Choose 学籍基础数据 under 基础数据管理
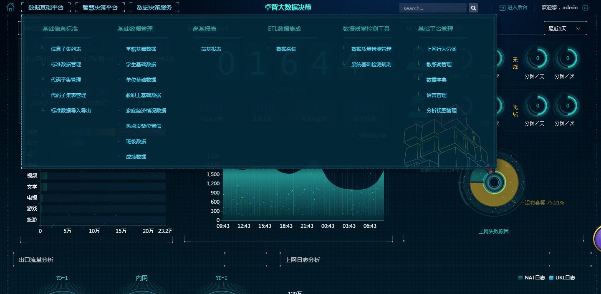601x294 pixels. click(x=141, y=49)
